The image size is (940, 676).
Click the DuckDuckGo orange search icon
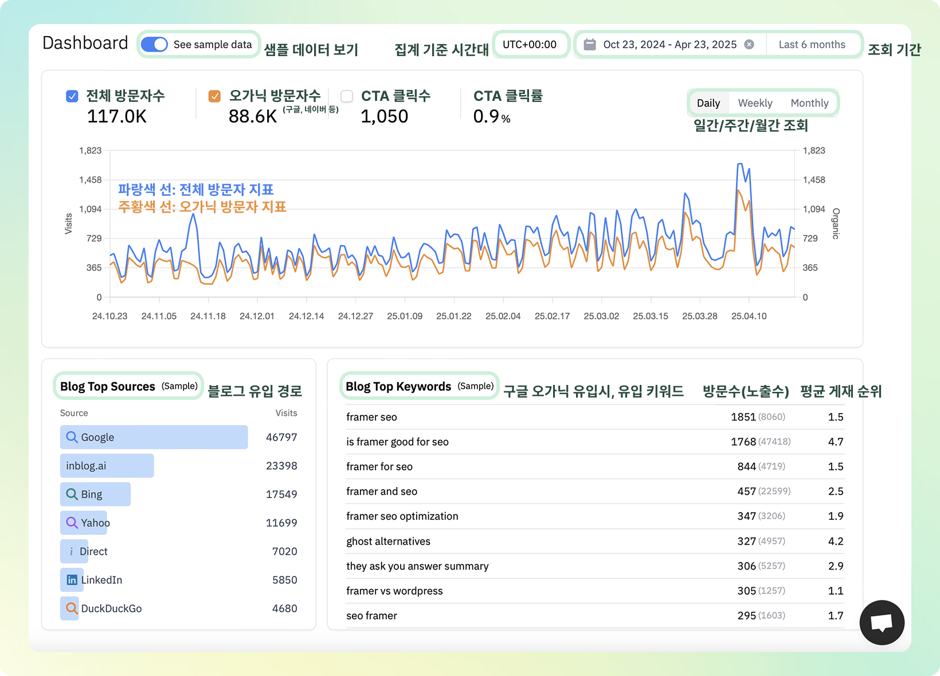click(x=72, y=608)
